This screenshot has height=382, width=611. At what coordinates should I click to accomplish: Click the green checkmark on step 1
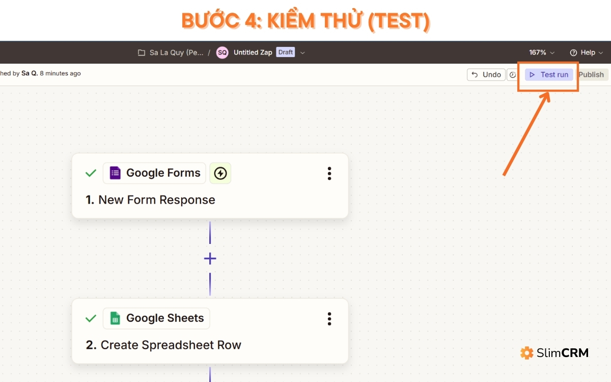(91, 173)
